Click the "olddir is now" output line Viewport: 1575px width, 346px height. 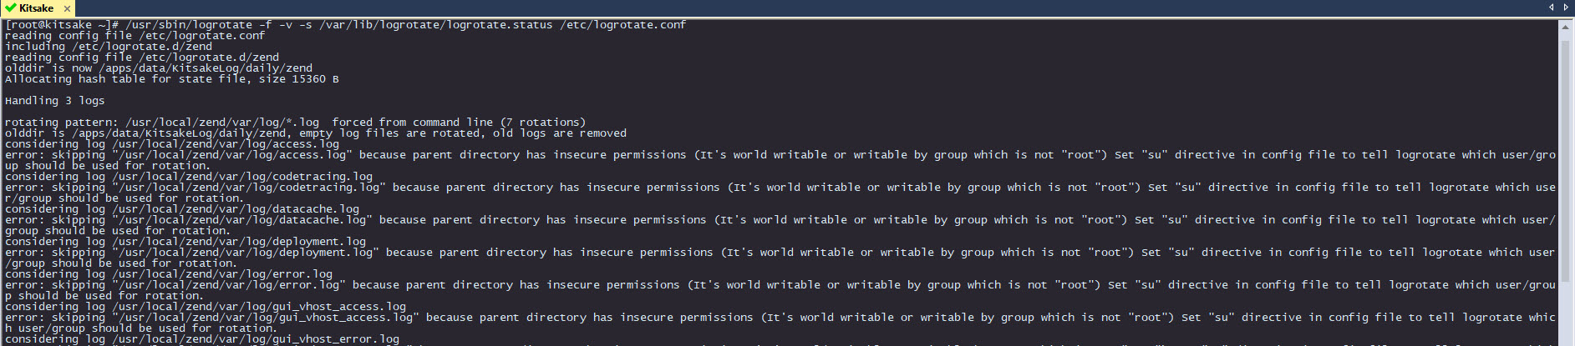coord(159,68)
